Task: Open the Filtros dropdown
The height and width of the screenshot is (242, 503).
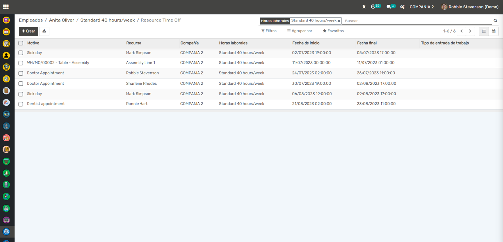Action: coord(269,31)
